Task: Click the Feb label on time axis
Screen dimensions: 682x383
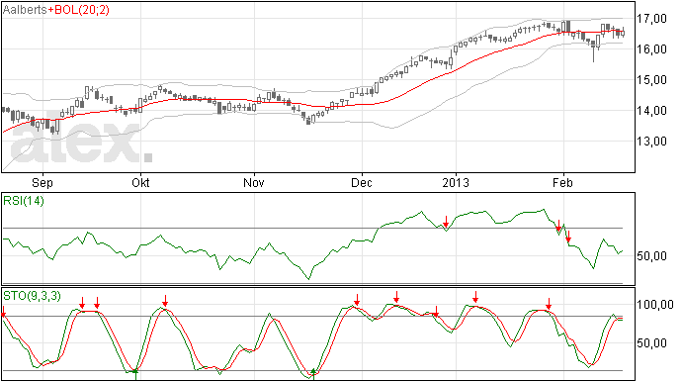Action: pos(562,182)
